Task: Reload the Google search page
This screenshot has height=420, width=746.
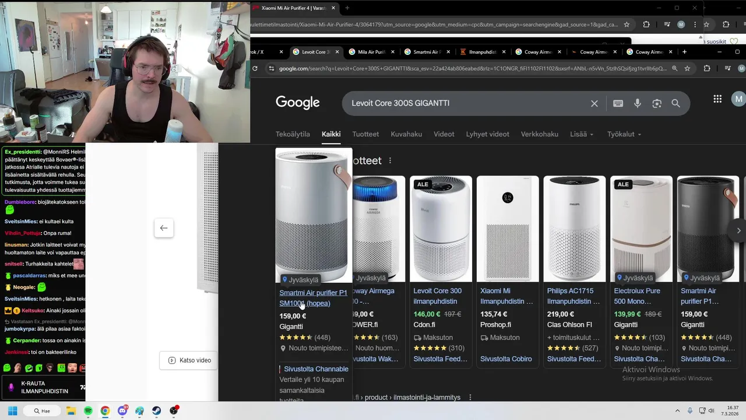Action: pyautogui.click(x=255, y=68)
